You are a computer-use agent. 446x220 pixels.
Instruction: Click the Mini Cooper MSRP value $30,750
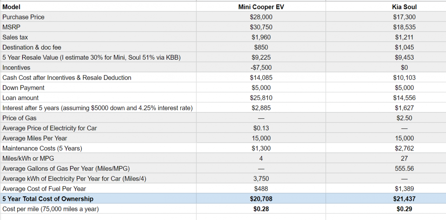click(x=261, y=27)
